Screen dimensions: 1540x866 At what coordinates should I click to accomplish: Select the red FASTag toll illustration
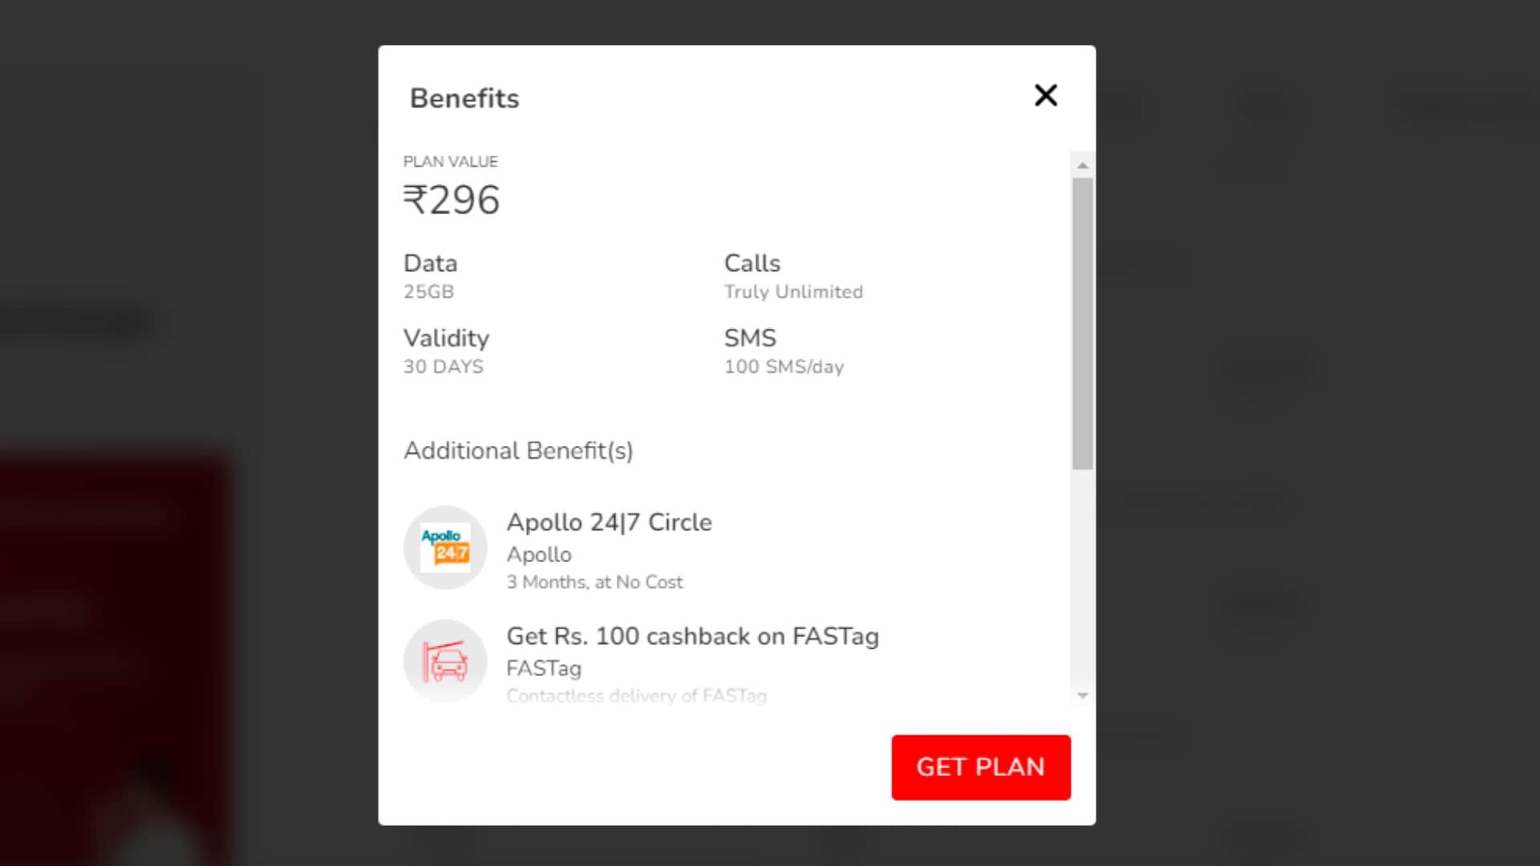pos(445,661)
